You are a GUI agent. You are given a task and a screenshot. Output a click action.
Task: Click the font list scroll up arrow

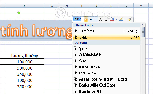(x=142, y=25)
